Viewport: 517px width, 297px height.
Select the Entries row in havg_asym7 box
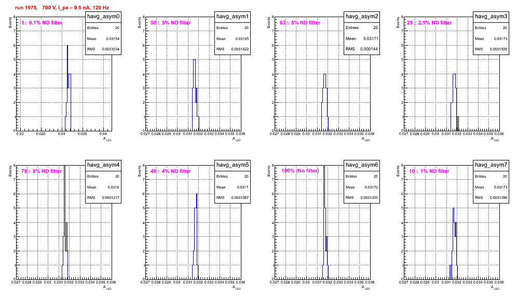click(491, 177)
